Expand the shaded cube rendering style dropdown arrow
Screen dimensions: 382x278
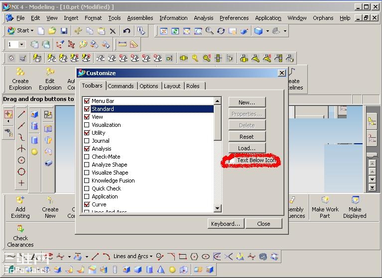coord(267,31)
